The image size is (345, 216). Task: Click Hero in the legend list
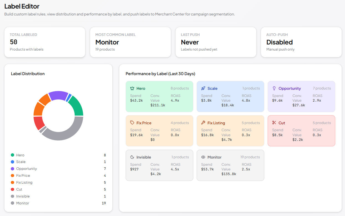click(x=20, y=155)
